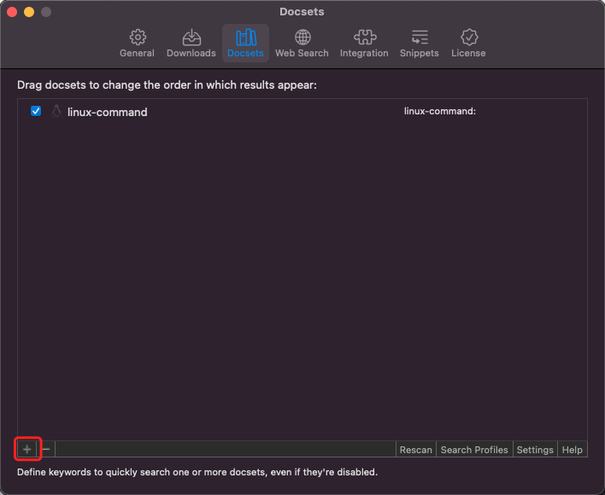Screen dimensions: 605x495
Task: Open the Help button
Action: click(x=573, y=450)
